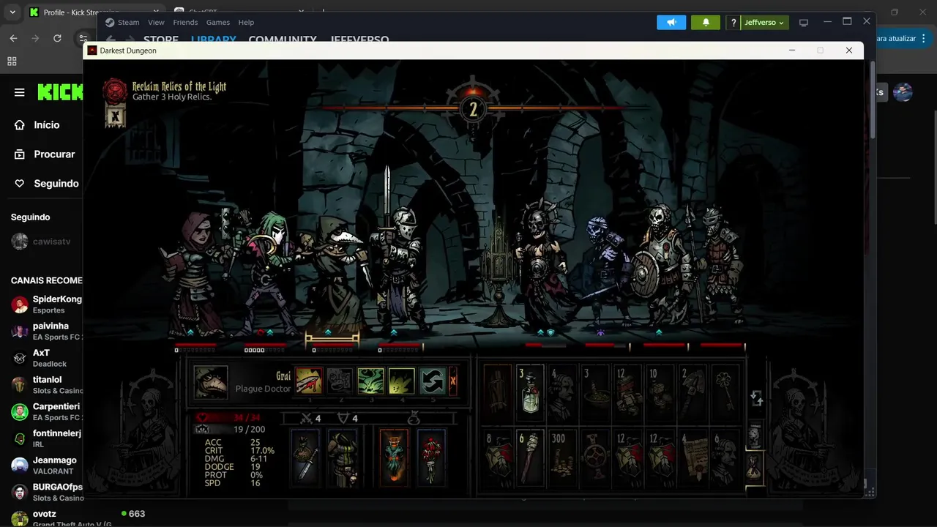Select the crest shield stack of 8
Screen dimensions: 937x527
[498, 458]
